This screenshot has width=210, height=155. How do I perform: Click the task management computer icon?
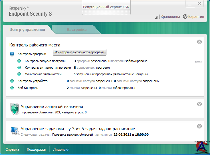[x=14, y=130]
